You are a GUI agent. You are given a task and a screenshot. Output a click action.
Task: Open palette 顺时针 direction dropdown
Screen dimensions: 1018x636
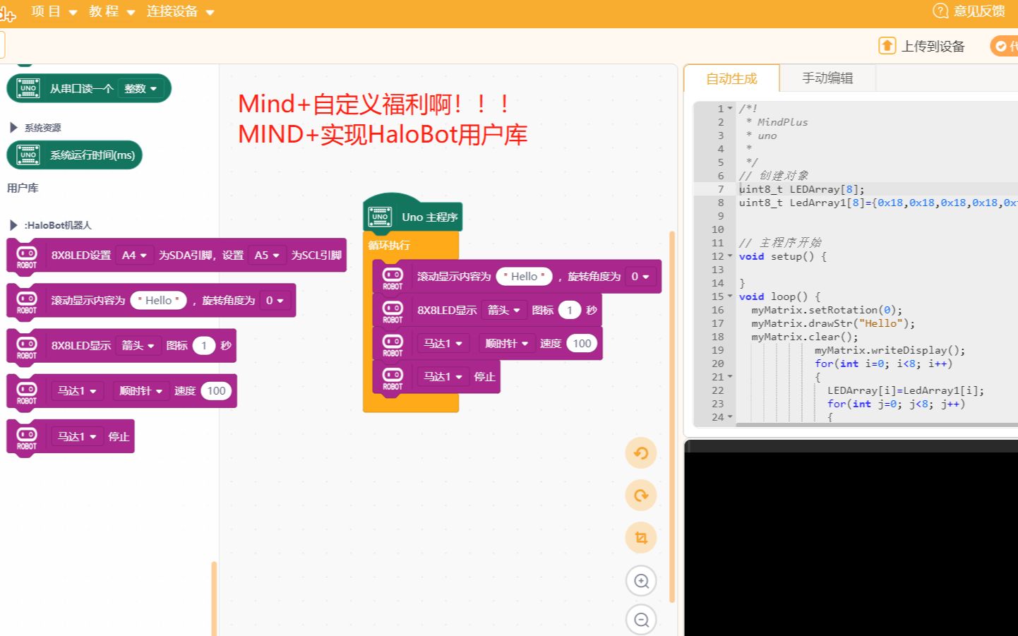tap(140, 390)
